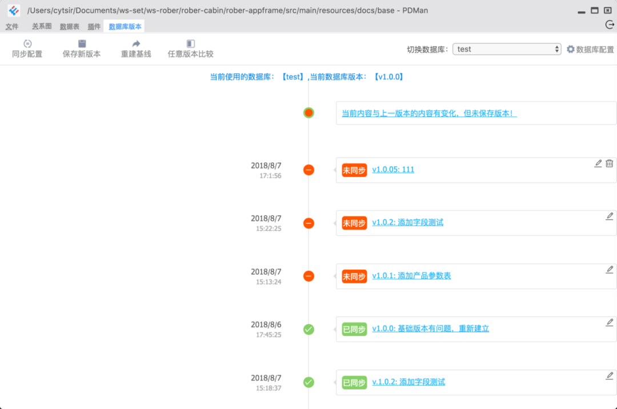Select the 数据库版本 tab
Image resolution: width=617 pixels, height=409 pixels.
(x=125, y=26)
